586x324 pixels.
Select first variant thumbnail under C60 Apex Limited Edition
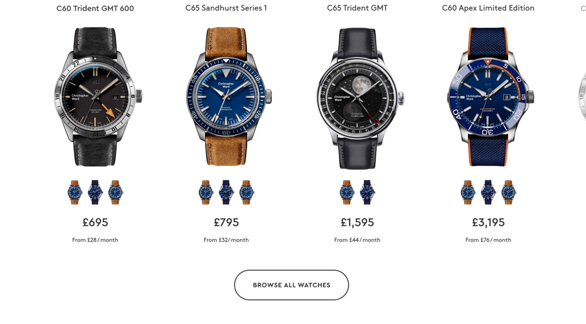(x=468, y=192)
